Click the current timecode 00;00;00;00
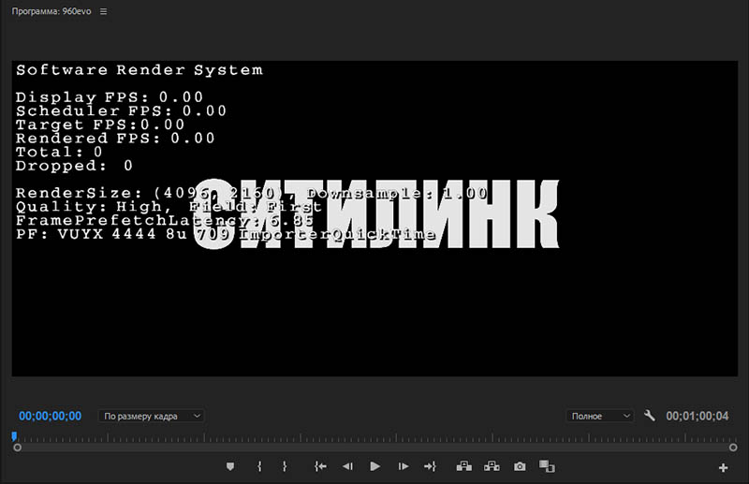This screenshot has width=749, height=484. (51, 417)
